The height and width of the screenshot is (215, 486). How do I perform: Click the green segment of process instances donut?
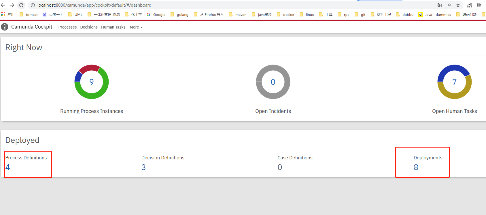[99, 94]
